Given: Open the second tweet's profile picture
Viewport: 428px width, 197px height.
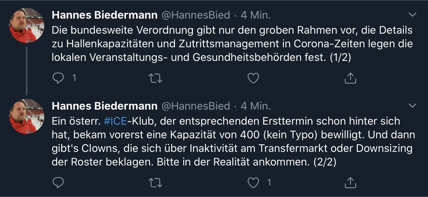Looking at the screenshot, I should click(26, 116).
